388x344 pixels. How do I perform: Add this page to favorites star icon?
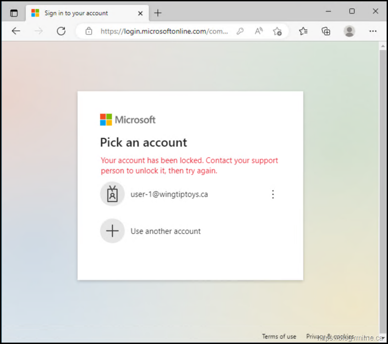point(277,31)
